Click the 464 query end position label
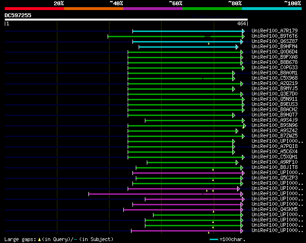The height and width of the screenshot is (243, 306). coord(241,23)
